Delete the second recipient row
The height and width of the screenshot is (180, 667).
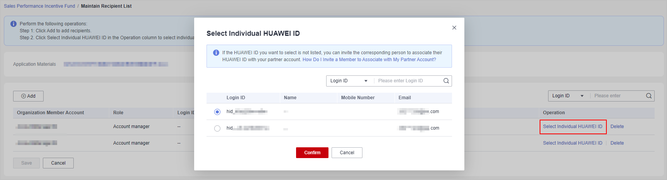617,143
